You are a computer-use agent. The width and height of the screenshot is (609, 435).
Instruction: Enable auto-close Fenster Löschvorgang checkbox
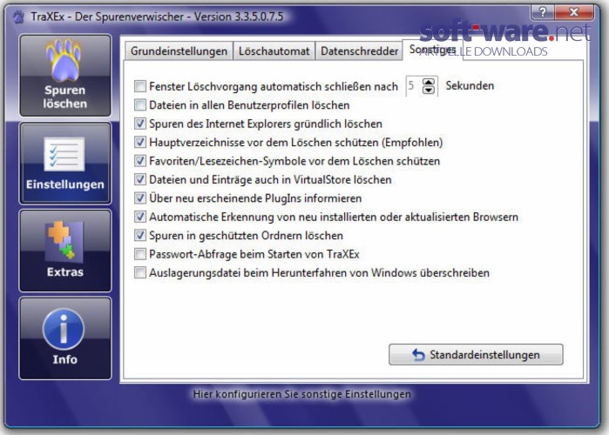click(x=139, y=86)
